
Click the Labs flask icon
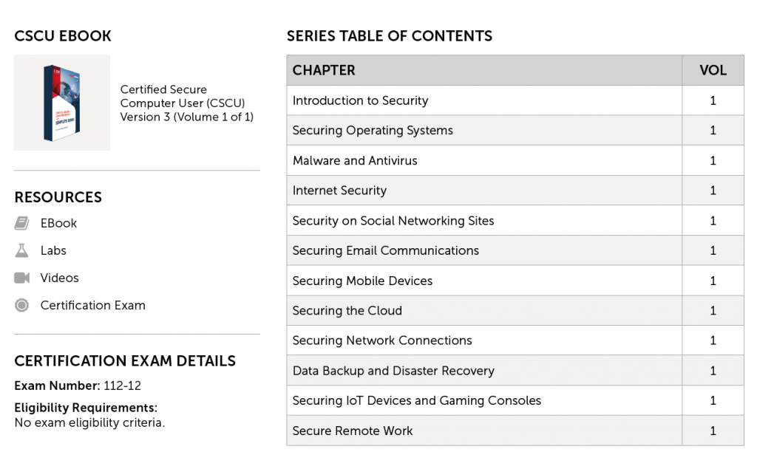(21, 250)
